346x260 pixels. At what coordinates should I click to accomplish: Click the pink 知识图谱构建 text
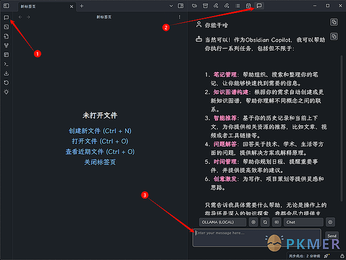(x=231, y=92)
